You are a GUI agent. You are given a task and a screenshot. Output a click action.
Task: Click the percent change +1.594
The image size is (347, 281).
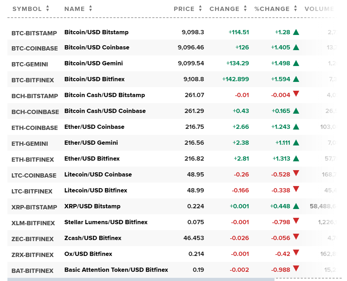tap(281, 79)
